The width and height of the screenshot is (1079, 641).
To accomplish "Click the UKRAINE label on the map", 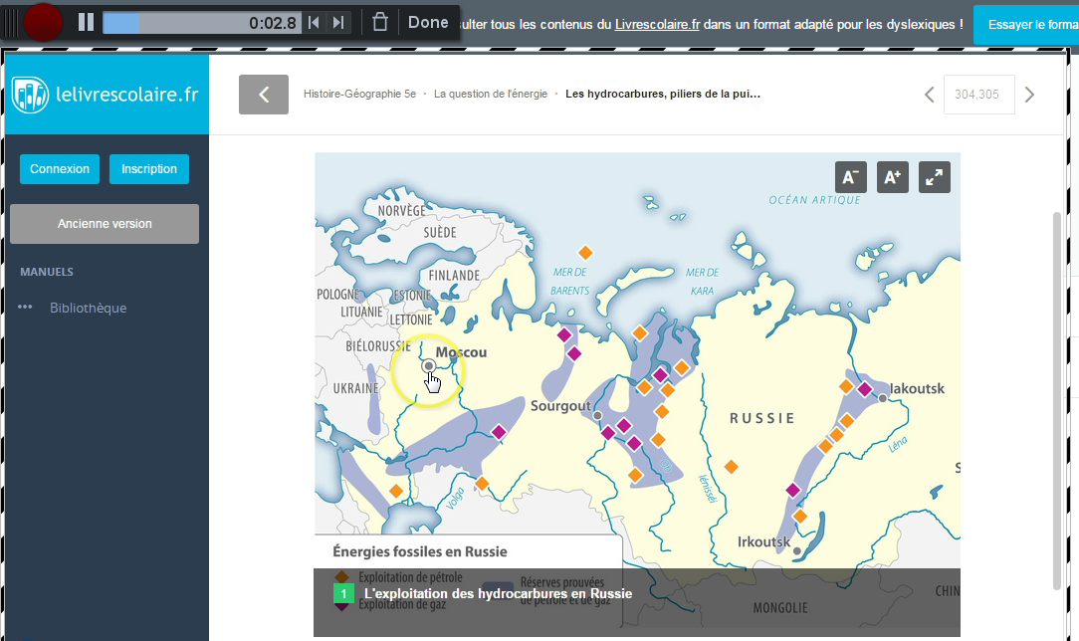I will point(355,388).
